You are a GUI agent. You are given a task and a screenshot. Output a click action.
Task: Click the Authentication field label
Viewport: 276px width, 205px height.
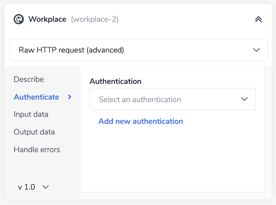115,81
